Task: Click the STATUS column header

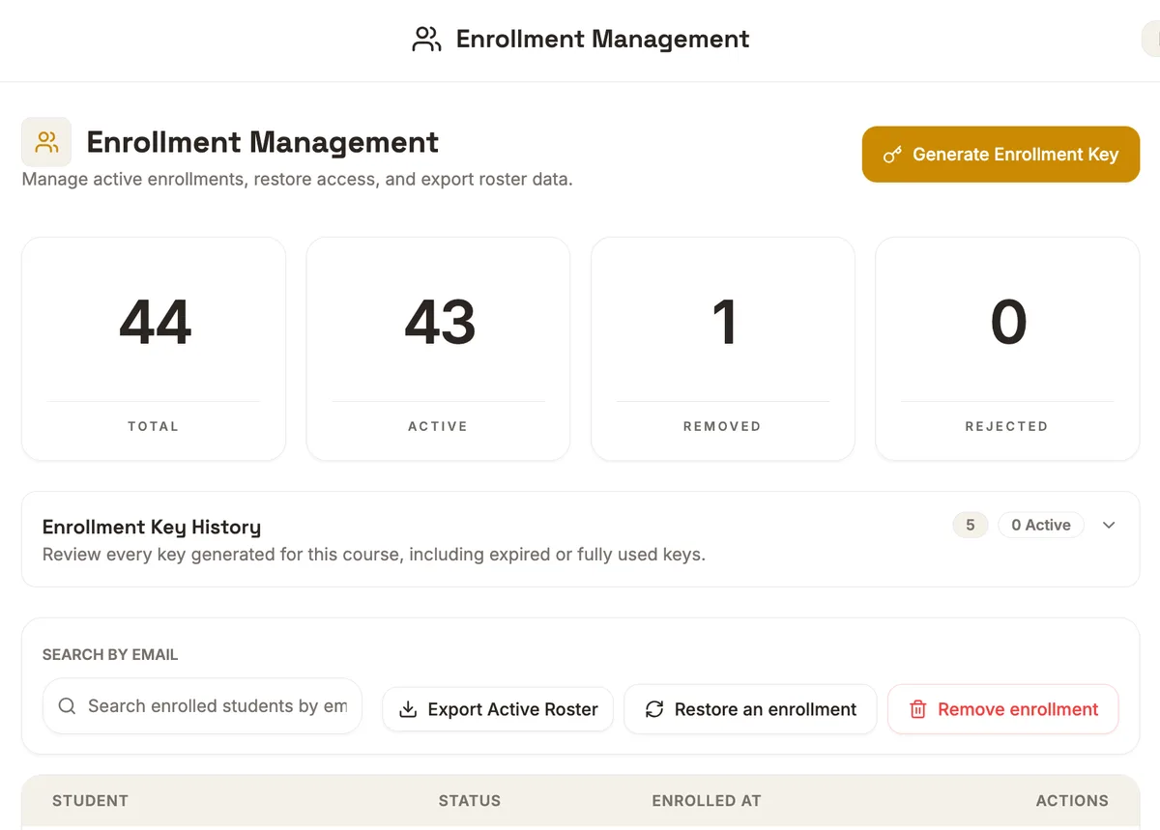Action: pyautogui.click(x=470, y=800)
